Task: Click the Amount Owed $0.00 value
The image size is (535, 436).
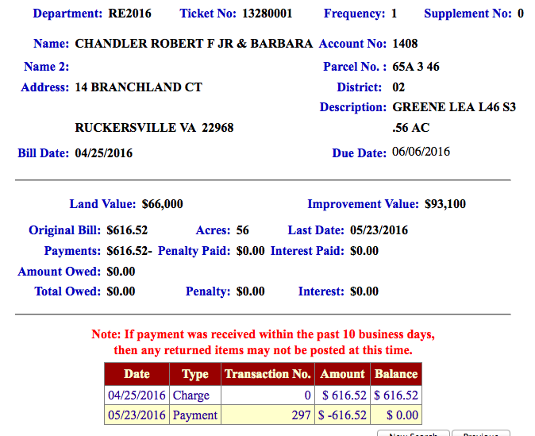Action: click(x=121, y=272)
